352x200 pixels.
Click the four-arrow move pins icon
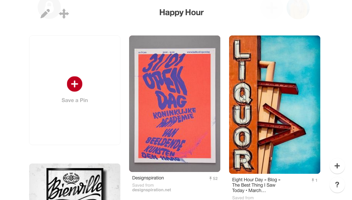(x=64, y=14)
